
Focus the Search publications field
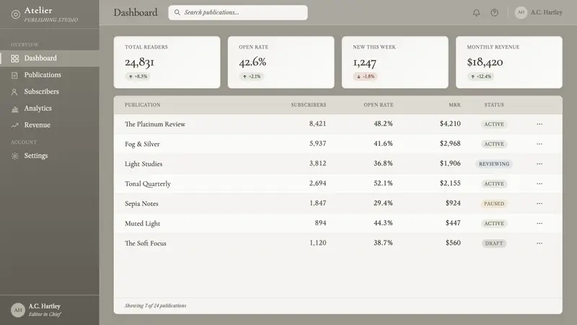(238, 12)
